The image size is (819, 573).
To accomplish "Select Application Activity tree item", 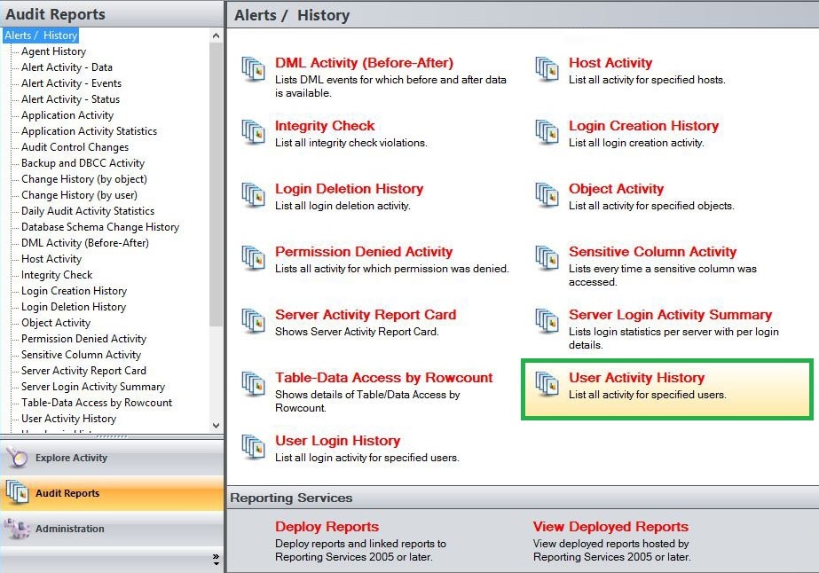I will point(67,115).
